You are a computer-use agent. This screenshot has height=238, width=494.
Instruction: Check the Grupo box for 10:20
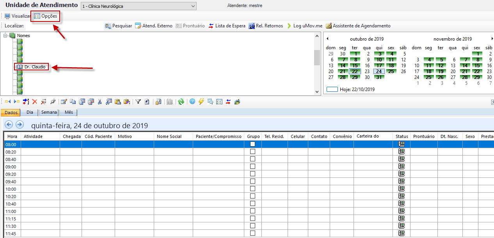[x=252, y=196]
